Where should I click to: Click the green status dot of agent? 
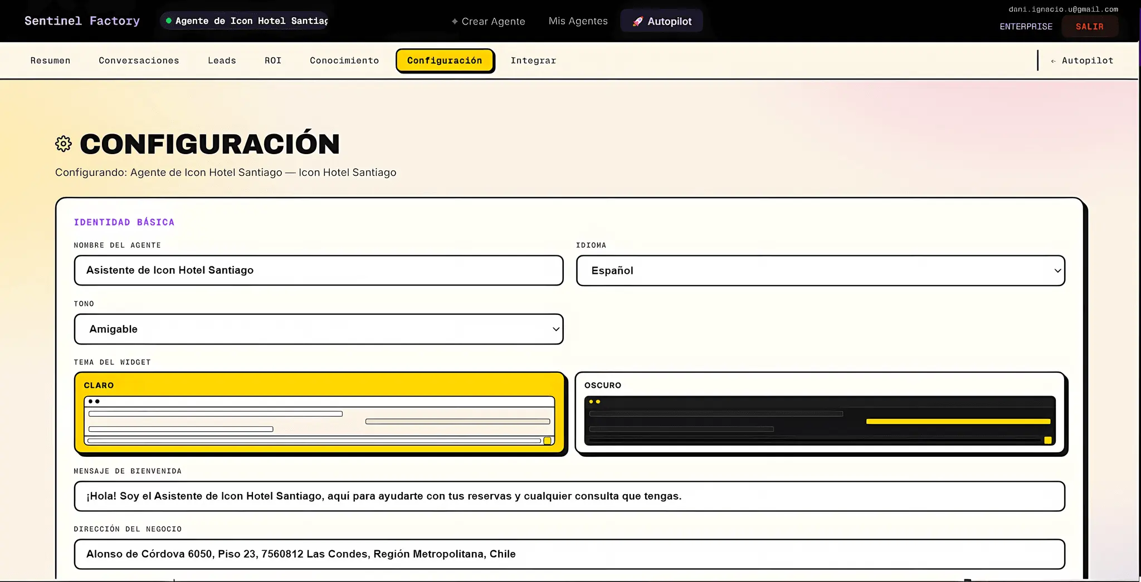(168, 21)
